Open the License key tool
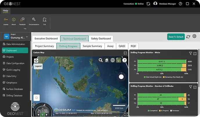 [x=6, y=20]
